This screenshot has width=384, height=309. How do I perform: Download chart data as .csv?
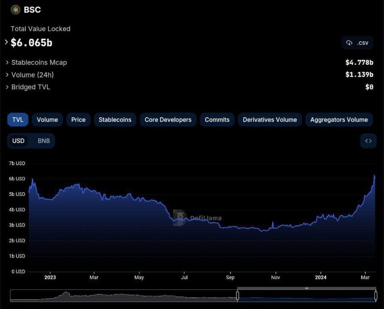point(357,43)
